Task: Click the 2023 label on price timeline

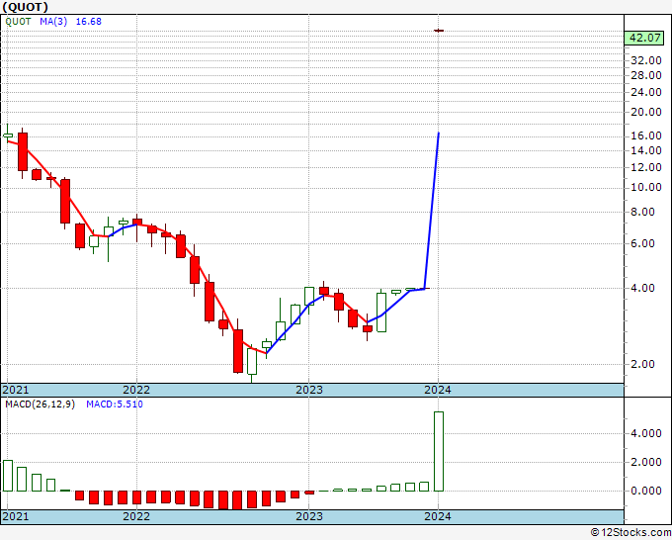Action: 309,390
